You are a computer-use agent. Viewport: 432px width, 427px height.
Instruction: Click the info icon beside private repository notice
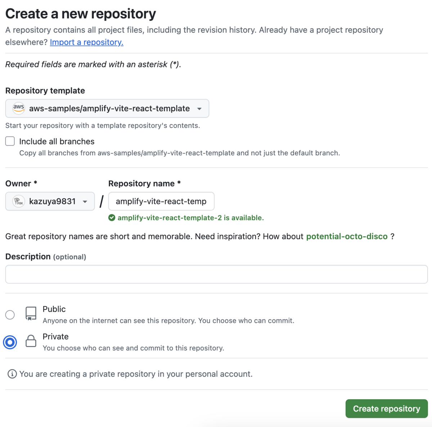click(x=12, y=374)
